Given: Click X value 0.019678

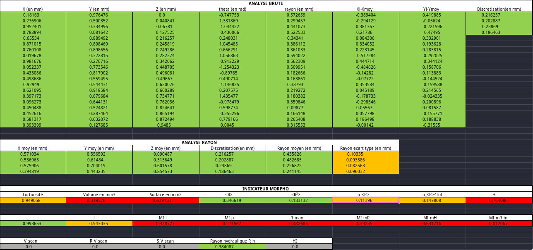Looking at the screenshot, I should point(33,55).
